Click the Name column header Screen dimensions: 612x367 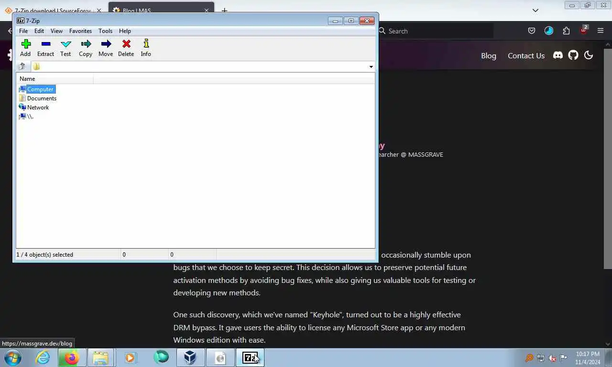(x=55, y=79)
